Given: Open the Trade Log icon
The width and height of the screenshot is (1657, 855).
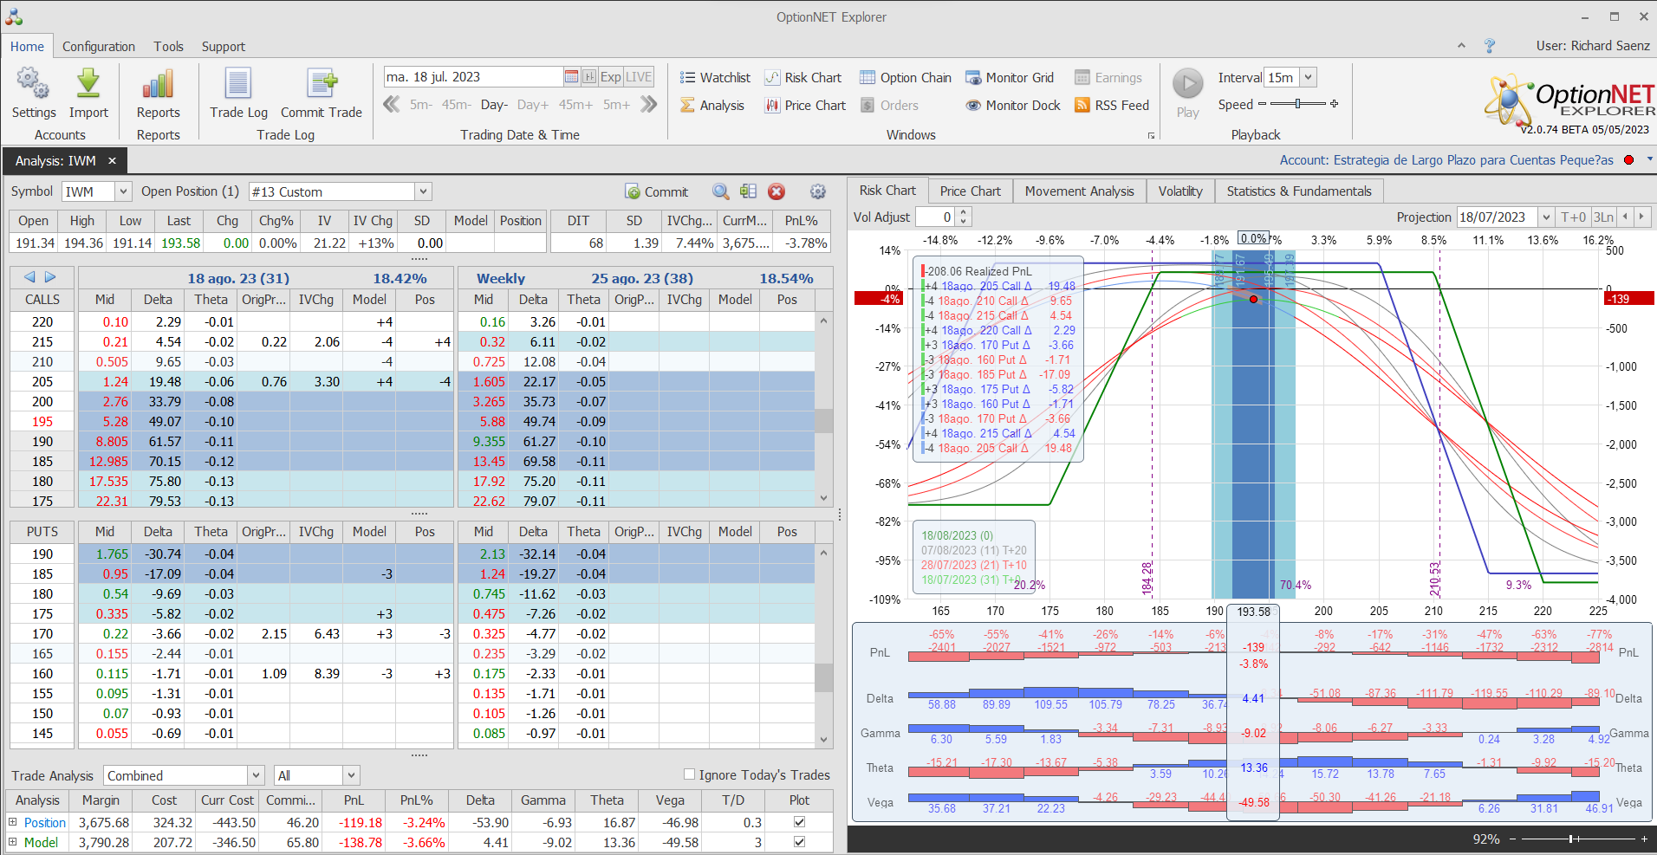Looking at the screenshot, I should [238, 85].
